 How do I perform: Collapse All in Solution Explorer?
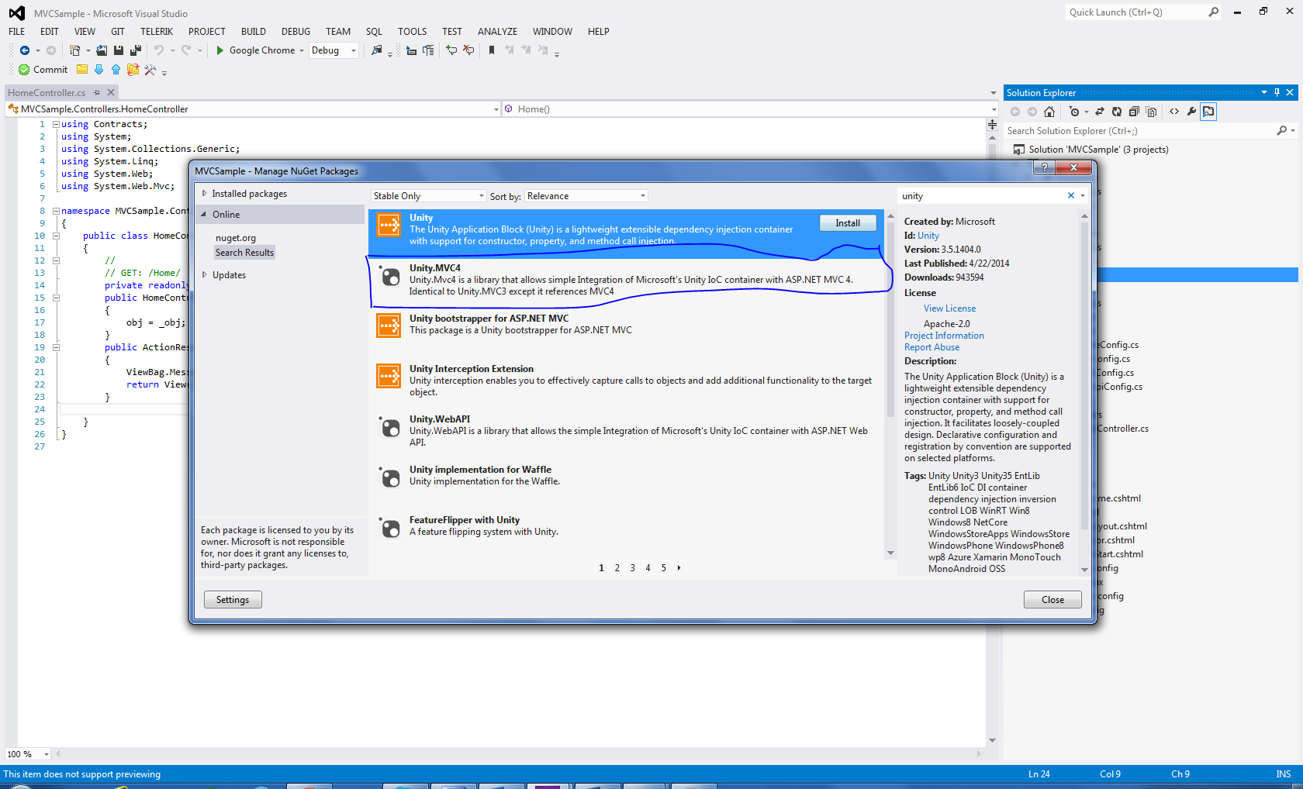1134,112
